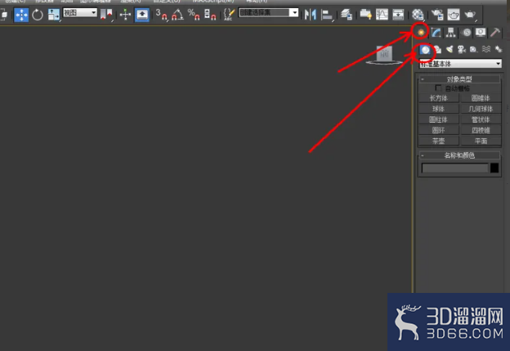Click the ViewCube in the viewport

pyautogui.click(x=384, y=54)
